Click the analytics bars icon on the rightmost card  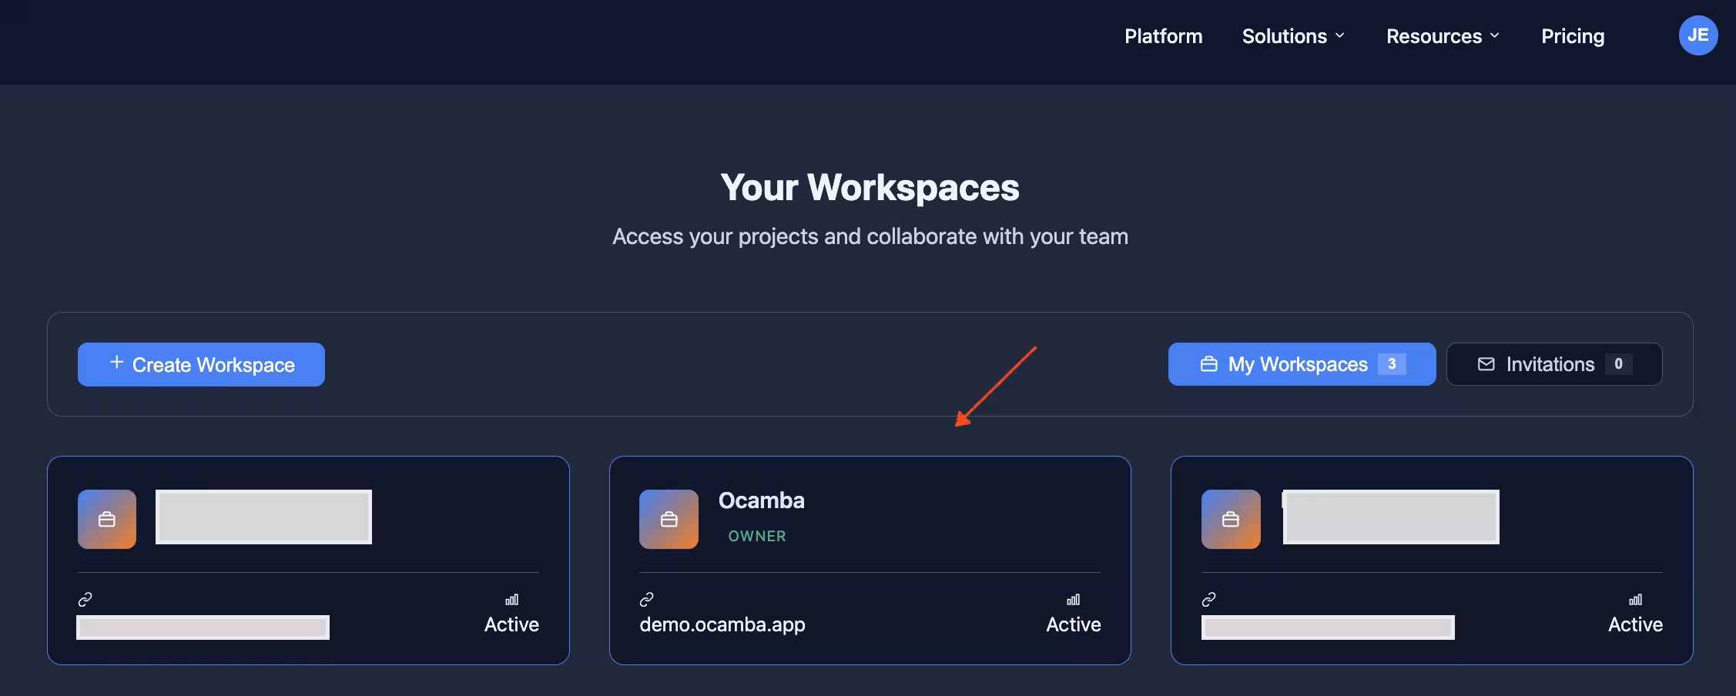(x=1636, y=600)
